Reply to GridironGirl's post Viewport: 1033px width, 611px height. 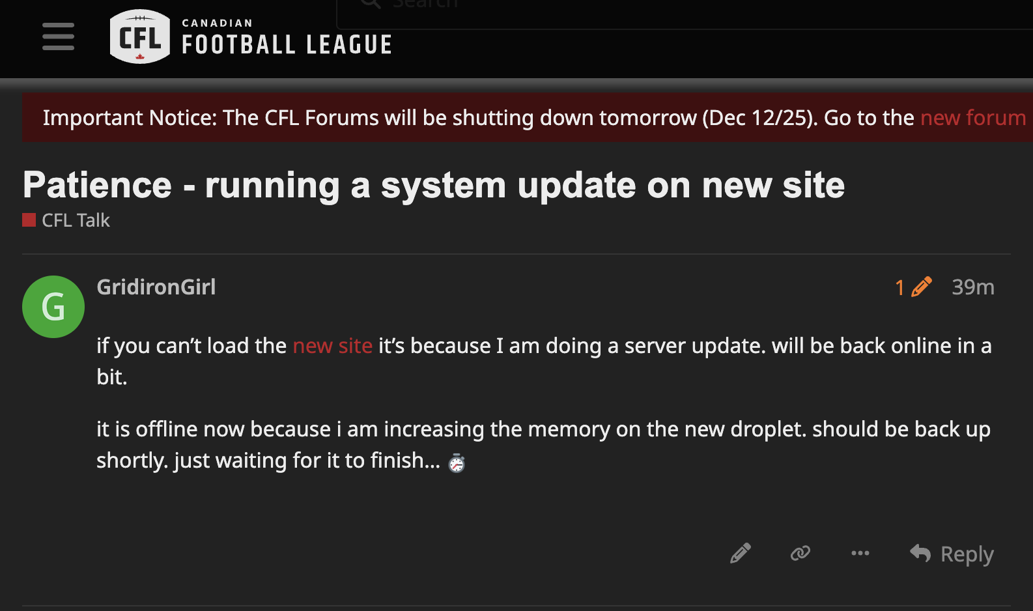coord(952,554)
